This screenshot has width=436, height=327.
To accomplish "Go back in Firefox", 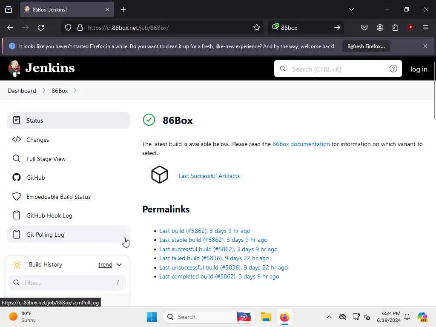I will click(x=10, y=28).
